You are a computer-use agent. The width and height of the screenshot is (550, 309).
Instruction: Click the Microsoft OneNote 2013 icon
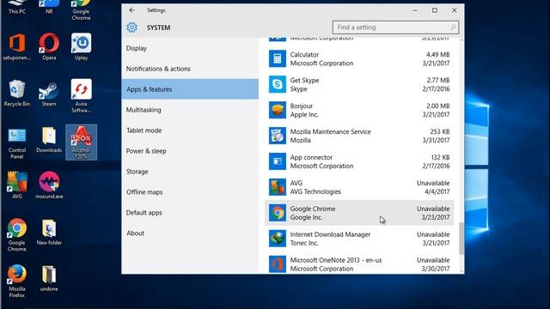[277, 264]
